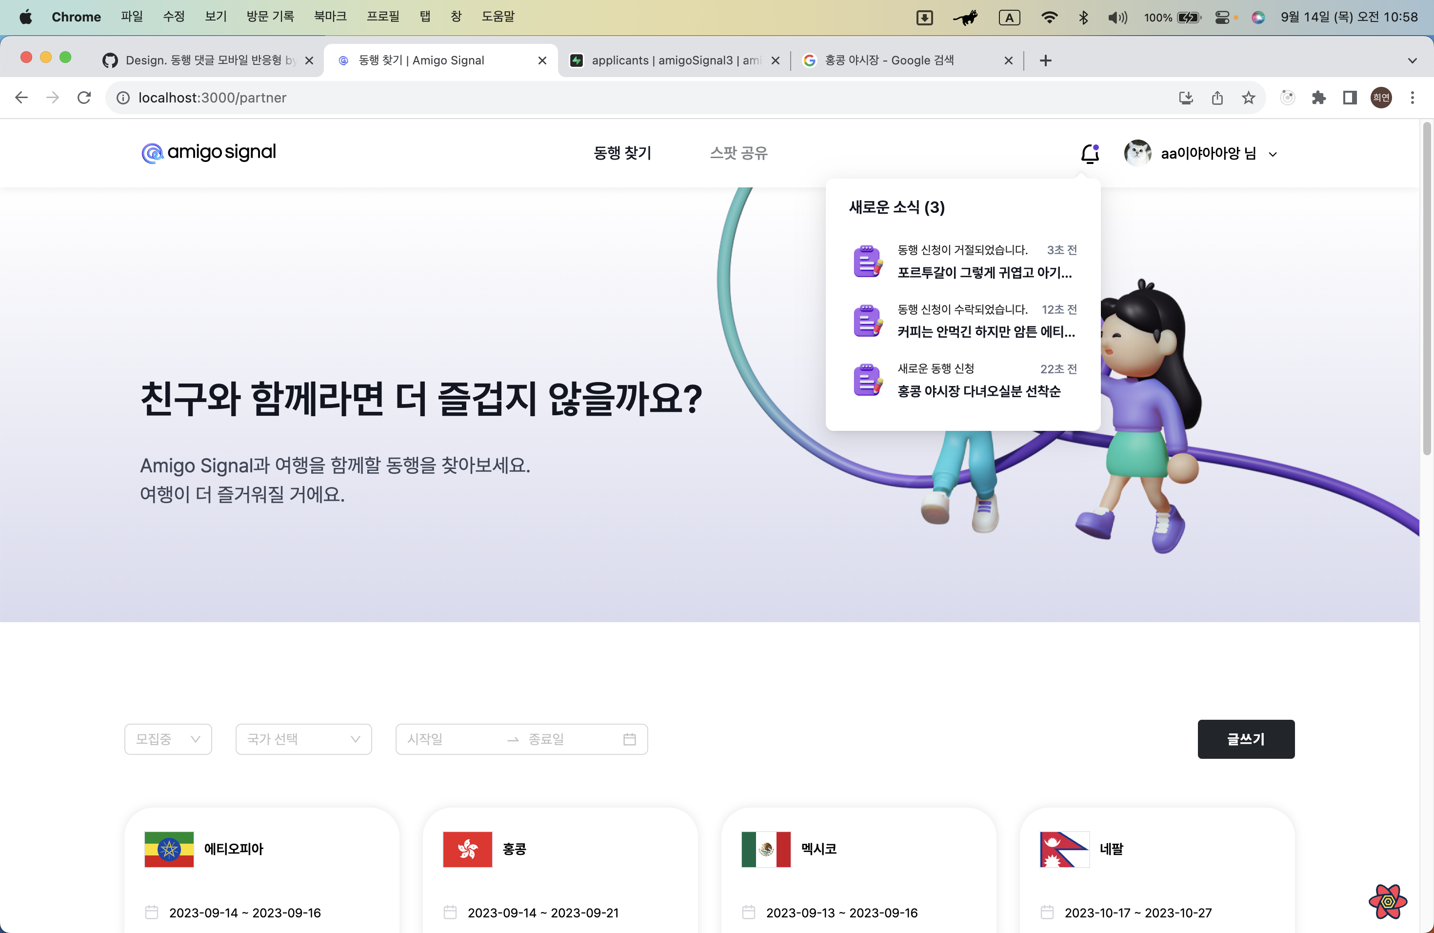Expand the aa이야아아앙 user menu chevron
The image size is (1434, 933).
click(1273, 154)
